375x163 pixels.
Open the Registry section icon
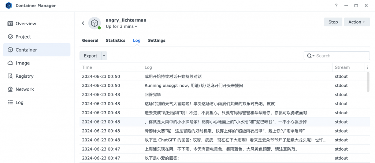coord(10,76)
